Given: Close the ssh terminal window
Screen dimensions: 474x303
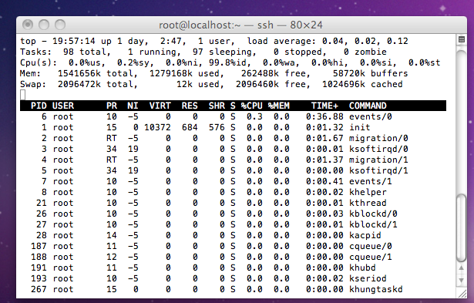Looking at the screenshot, I should coord(28,25).
